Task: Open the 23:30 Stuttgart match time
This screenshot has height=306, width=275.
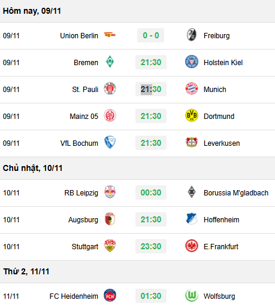Action: [x=151, y=246]
